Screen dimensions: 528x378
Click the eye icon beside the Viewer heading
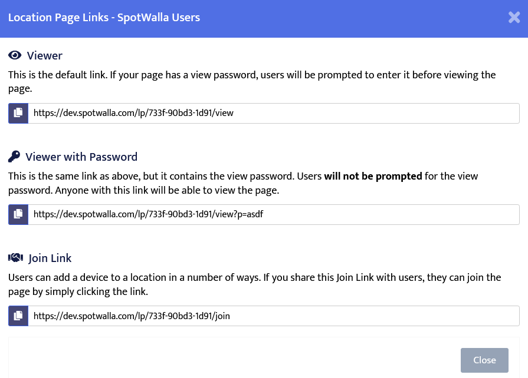coord(15,56)
